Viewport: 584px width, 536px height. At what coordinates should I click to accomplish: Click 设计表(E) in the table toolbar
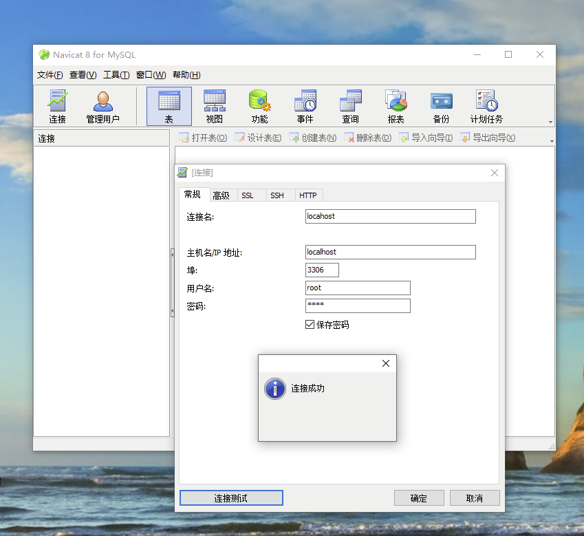(x=258, y=138)
